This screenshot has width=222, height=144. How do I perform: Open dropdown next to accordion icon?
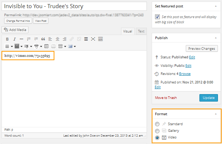coord(65,47)
